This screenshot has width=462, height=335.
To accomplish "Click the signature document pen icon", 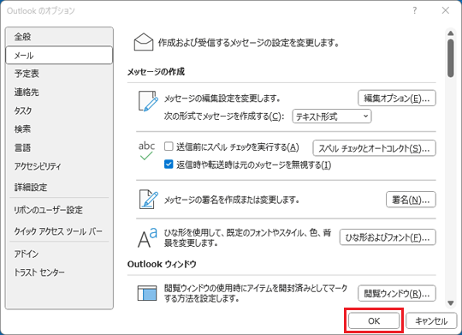I will pos(149,200).
